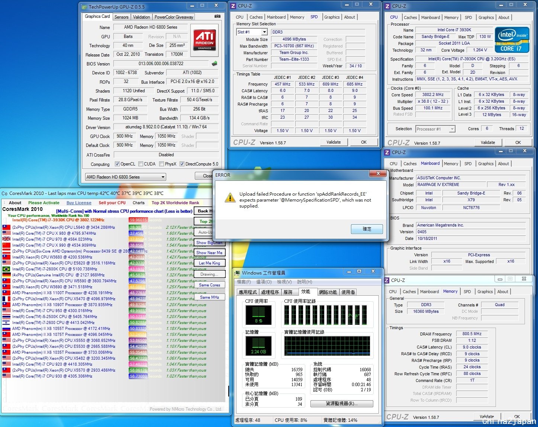Open the Charts item in CoresMark
Screen dimensions: 538x427
[138, 203]
